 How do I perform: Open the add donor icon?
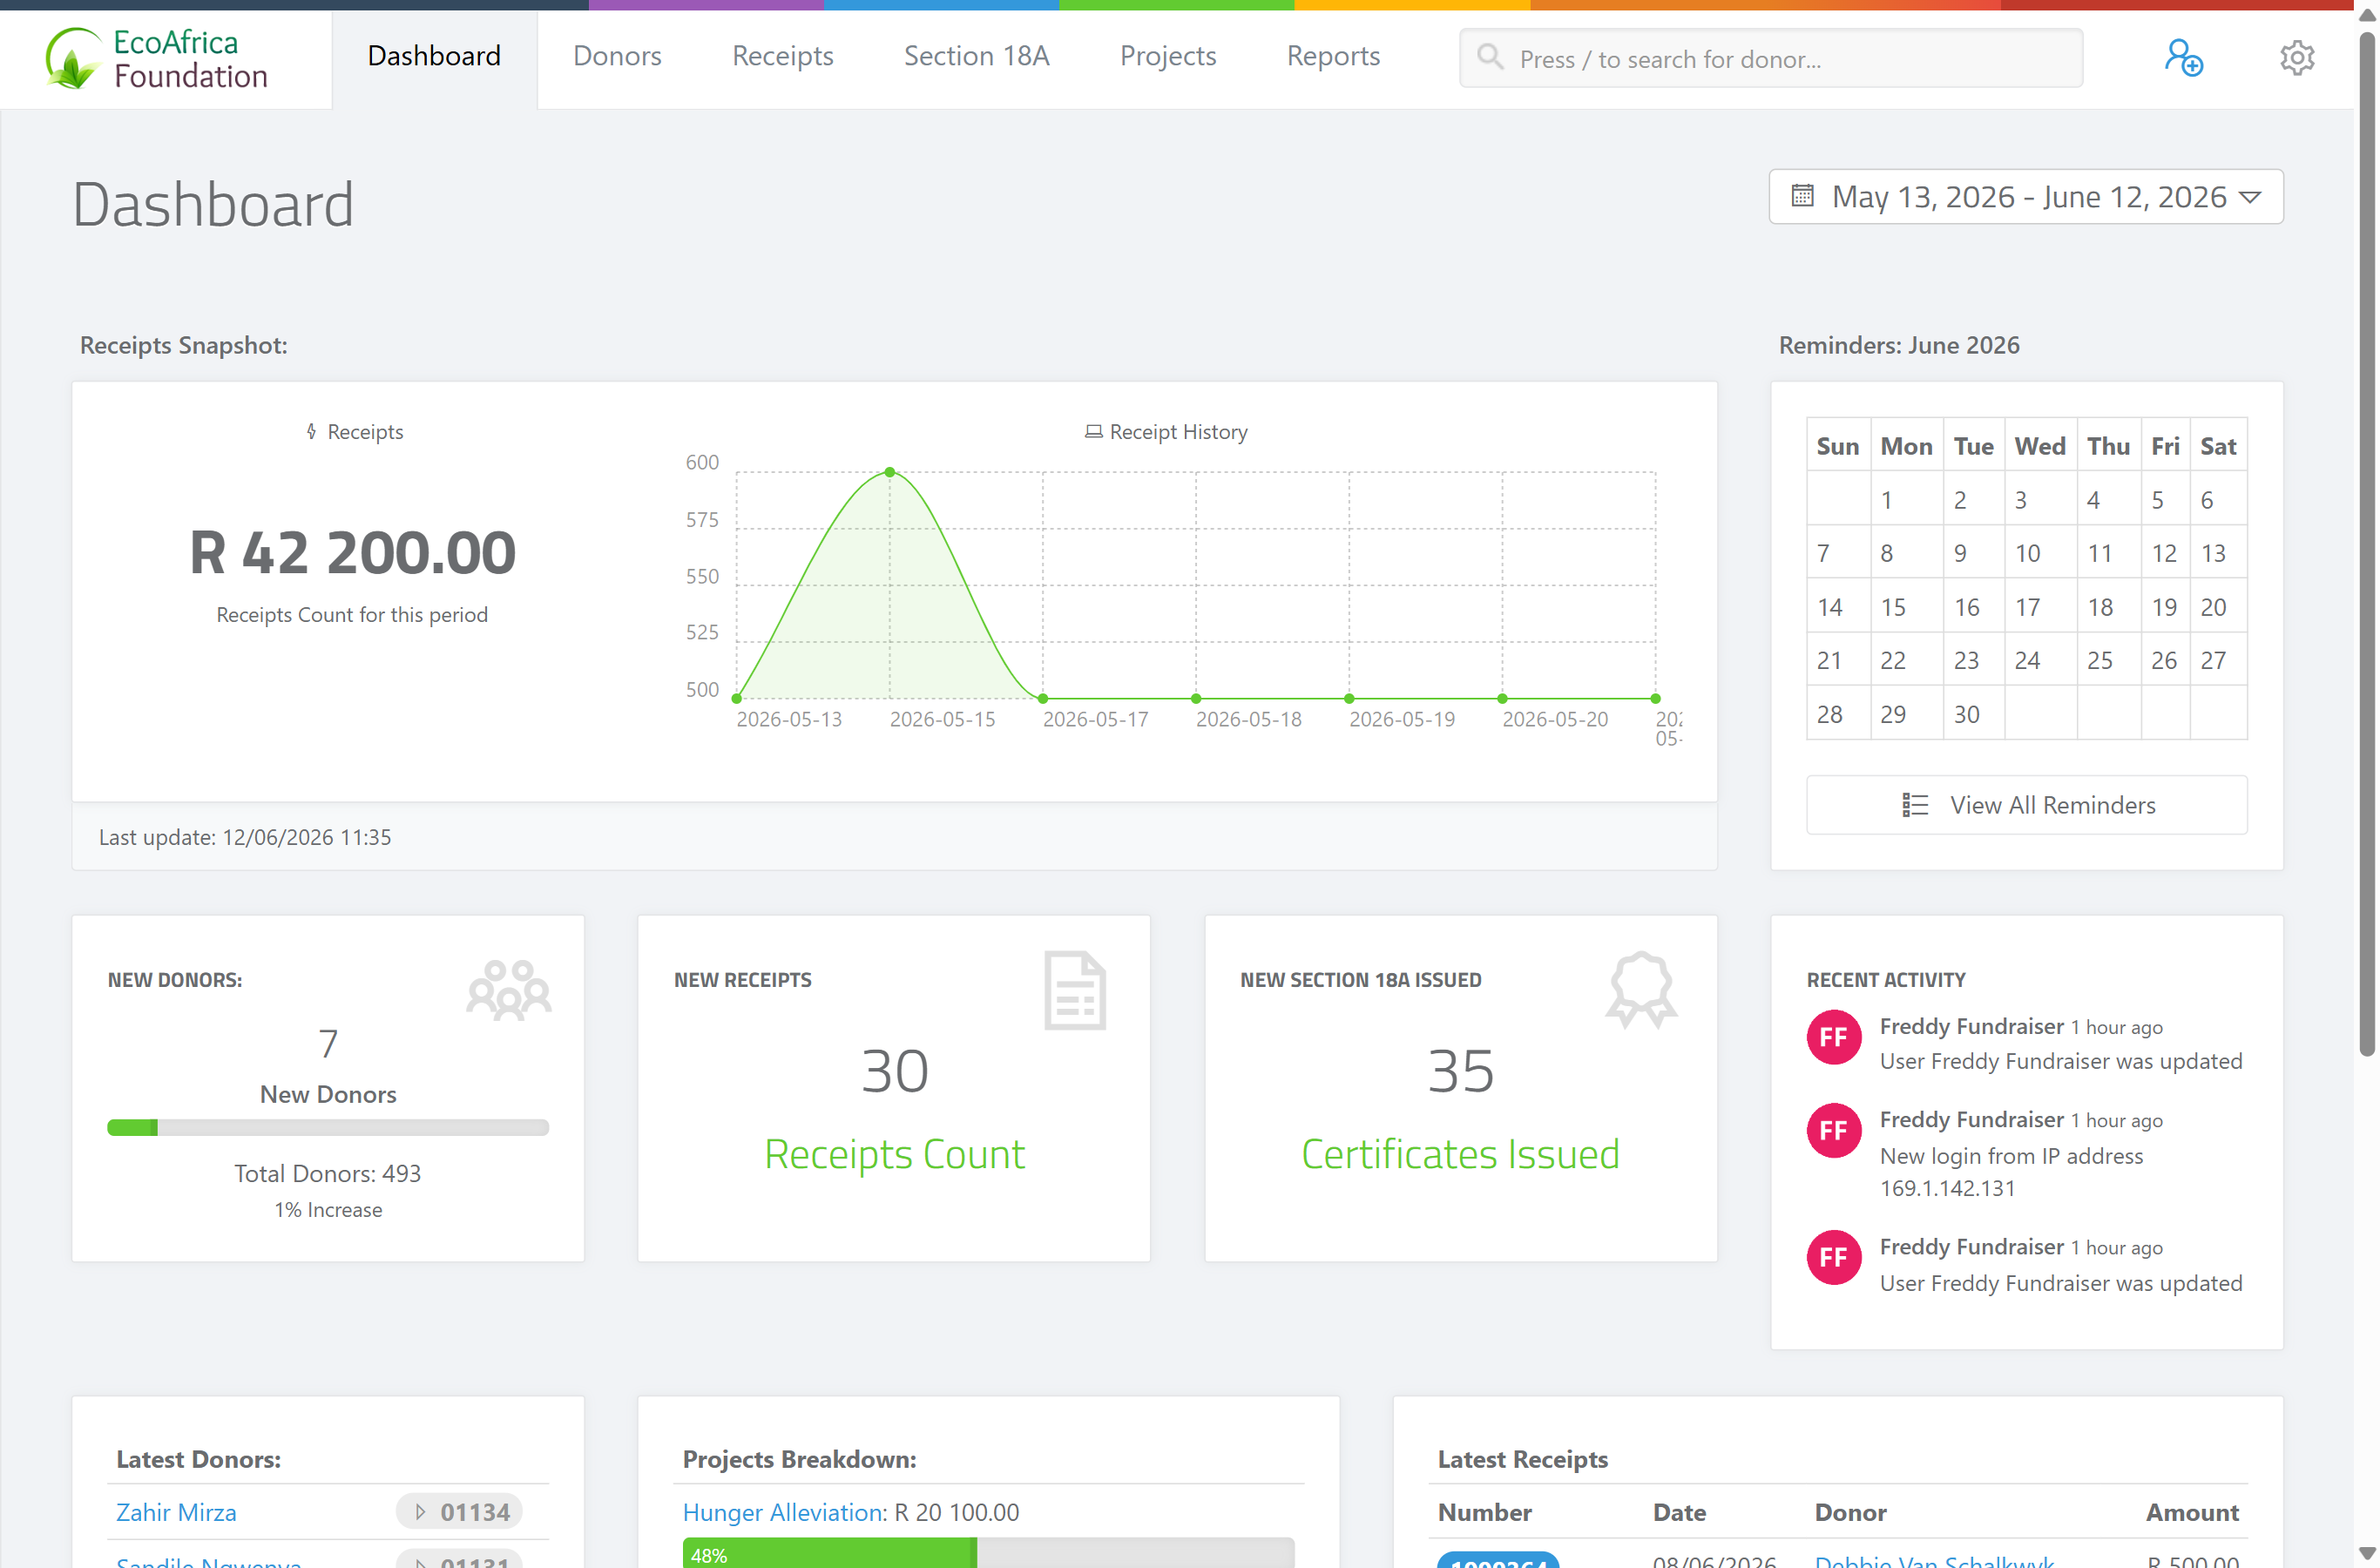2184,57
